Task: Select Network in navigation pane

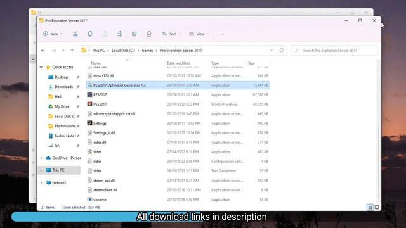Action: [59, 182]
